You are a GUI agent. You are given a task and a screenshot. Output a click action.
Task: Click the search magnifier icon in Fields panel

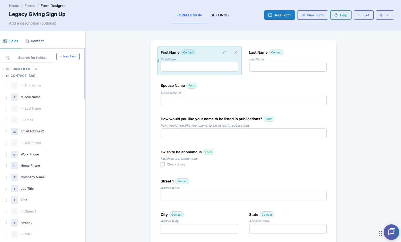click(8, 58)
